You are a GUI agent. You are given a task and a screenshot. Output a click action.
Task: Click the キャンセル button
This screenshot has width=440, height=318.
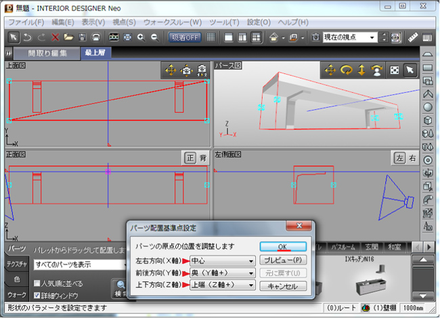(x=283, y=286)
